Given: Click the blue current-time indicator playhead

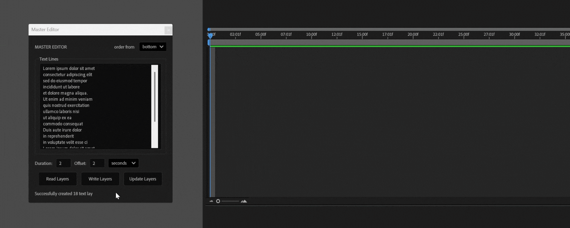Looking at the screenshot, I should [x=210, y=35].
